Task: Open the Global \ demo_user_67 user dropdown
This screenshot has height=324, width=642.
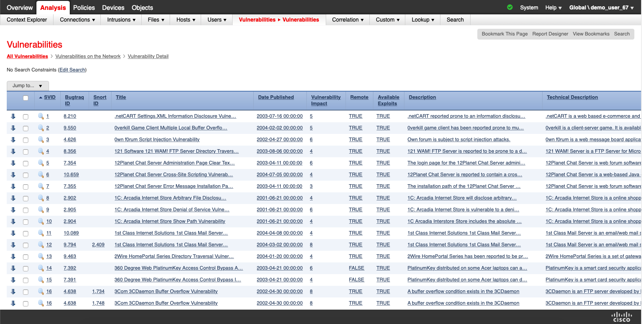Action: [x=602, y=8]
